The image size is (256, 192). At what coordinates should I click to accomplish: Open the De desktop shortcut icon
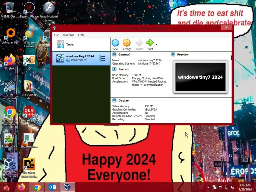click(x=29, y=168)
